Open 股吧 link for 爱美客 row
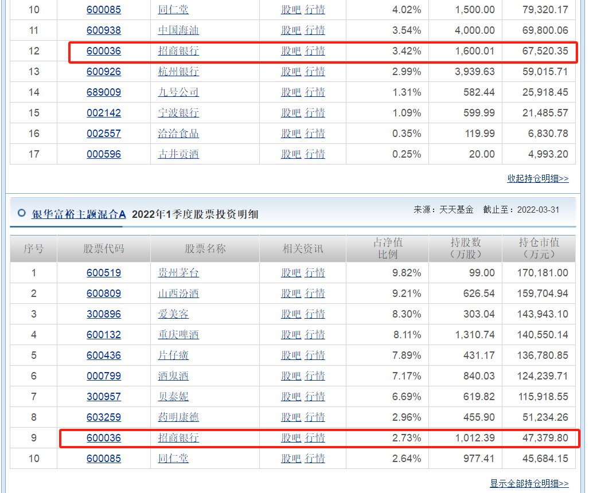The image size is (589, 493). pyautogui.click(x=291, y=314)
